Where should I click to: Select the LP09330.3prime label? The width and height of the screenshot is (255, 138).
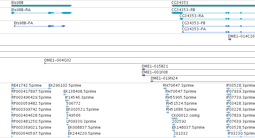click(81, 121)
